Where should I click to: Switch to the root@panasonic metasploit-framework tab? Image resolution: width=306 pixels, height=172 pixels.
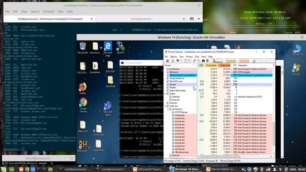(x=50, y=19)
